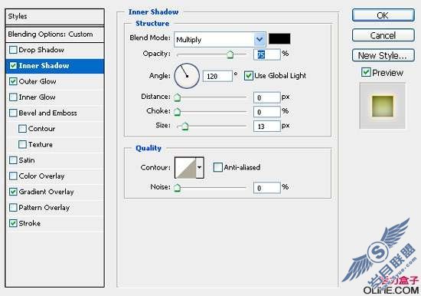Click the Size slider handle
The image size is (421, 296).
tap(184, 127)
